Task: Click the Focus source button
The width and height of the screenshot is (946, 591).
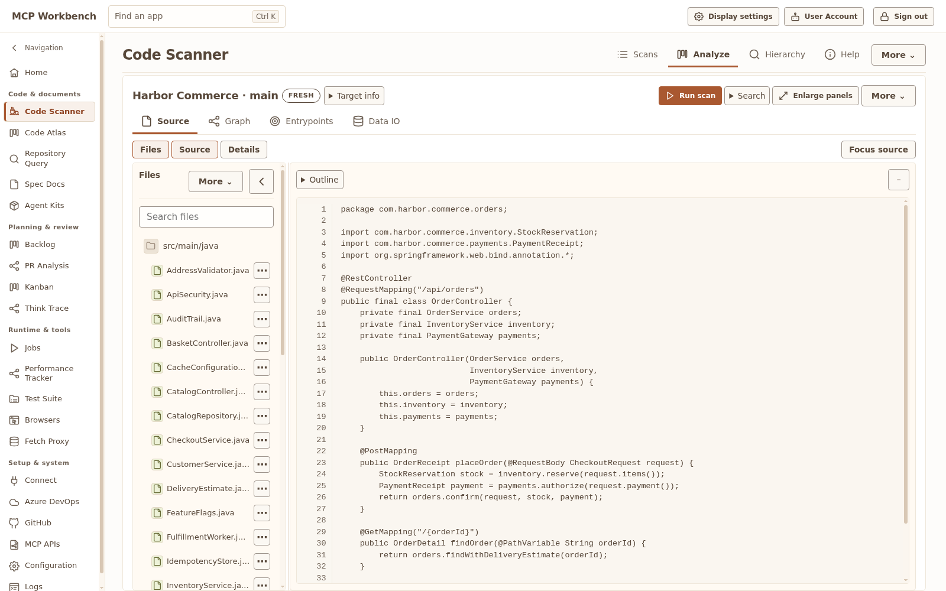Action: click(x=879, y=150)
